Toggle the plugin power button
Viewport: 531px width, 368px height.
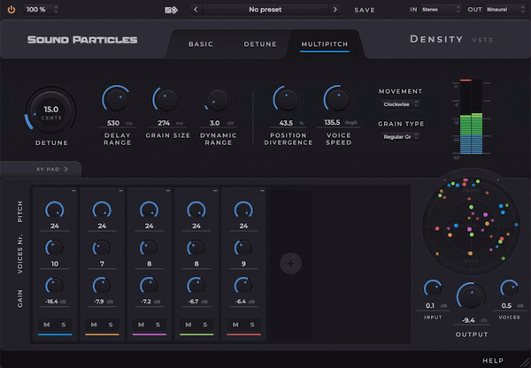tap(11, 9)
